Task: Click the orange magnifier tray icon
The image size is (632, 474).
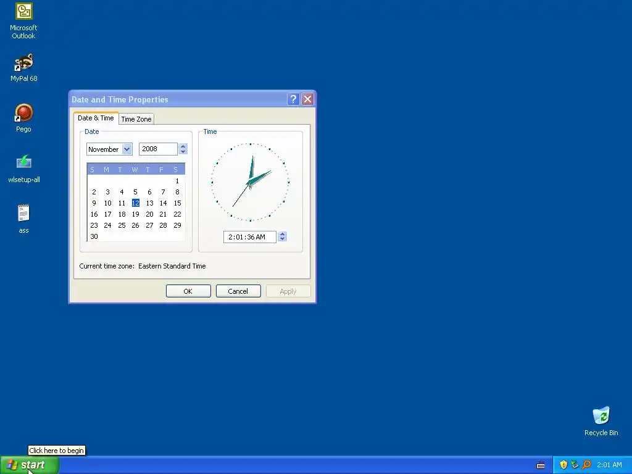Action: [x=586, y=465]
